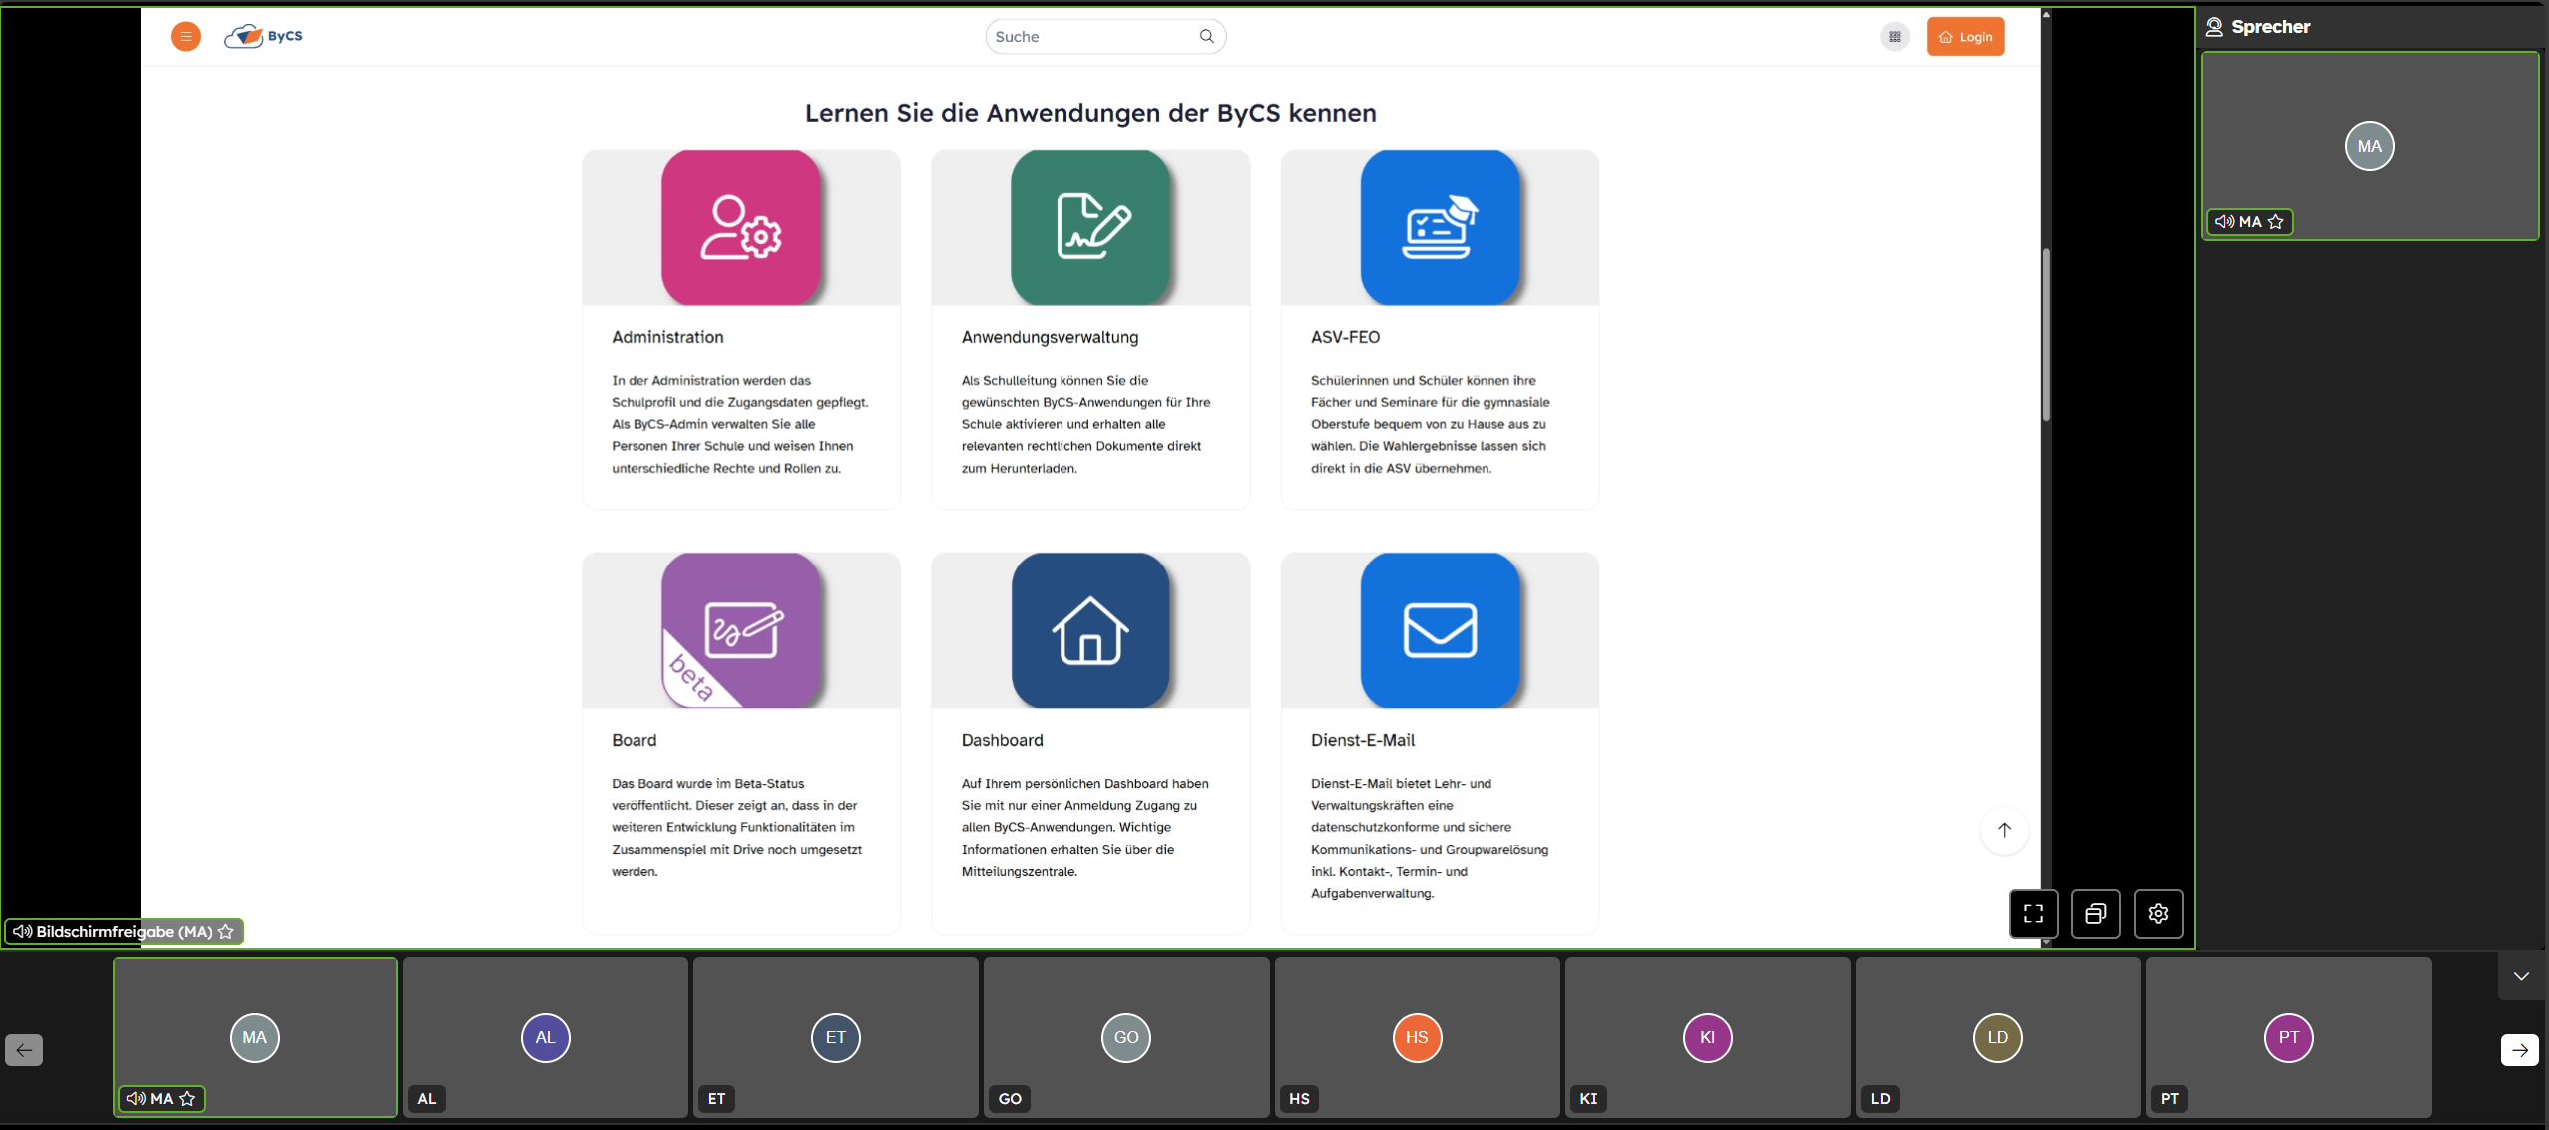The width and height of the screenshot is (2549, 1130).
Task: Click the pop-out window icon
Action: 2095,913
